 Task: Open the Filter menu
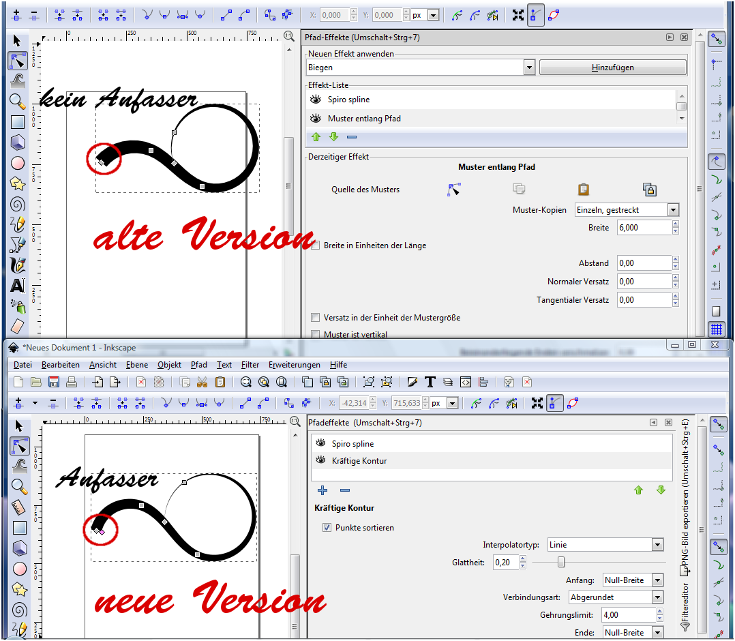[250, 364]
